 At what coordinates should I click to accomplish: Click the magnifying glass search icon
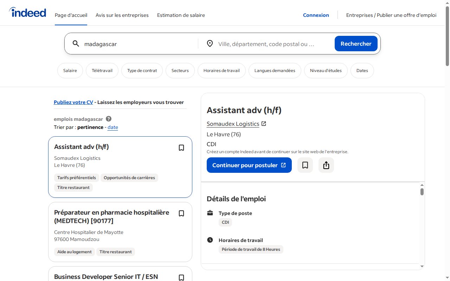point(76,44)
